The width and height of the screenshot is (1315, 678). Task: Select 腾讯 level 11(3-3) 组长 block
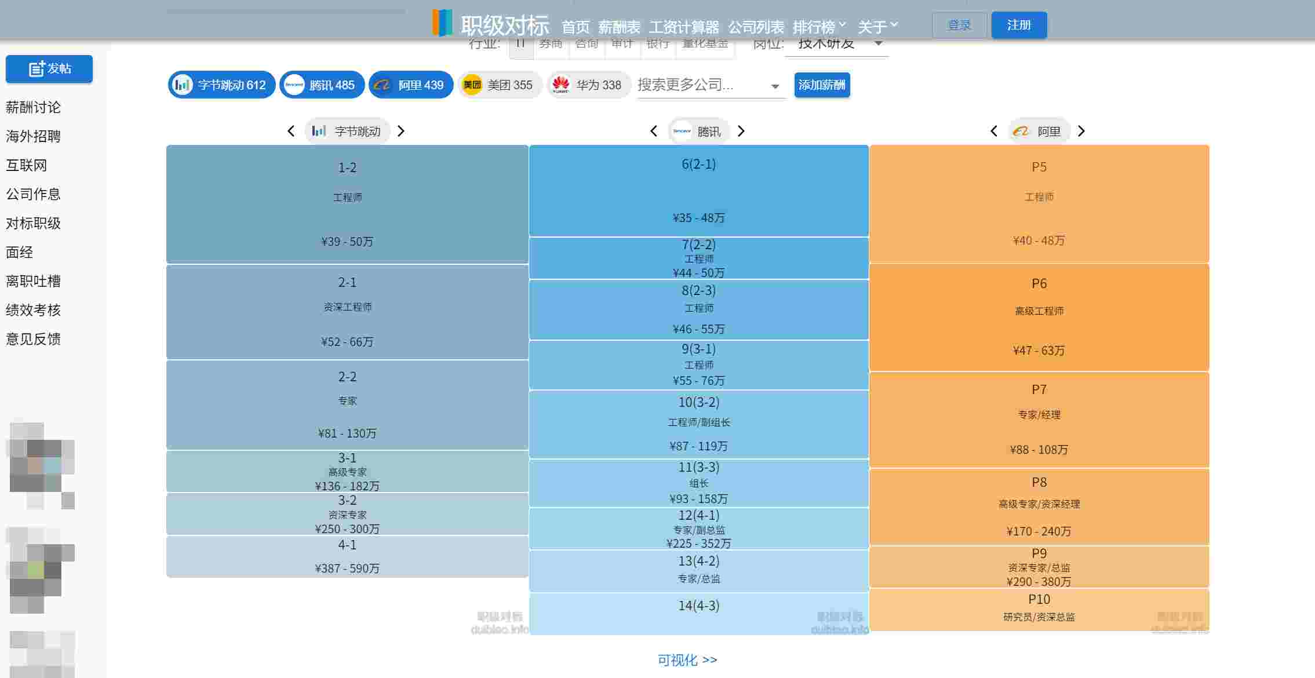click(698, 483)
